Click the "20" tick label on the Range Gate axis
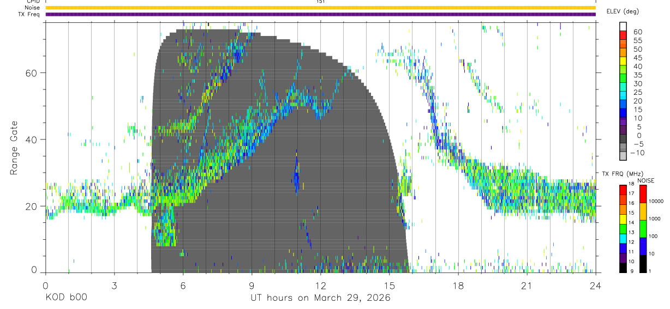The height and width of the screenshot is (309, 670). pyautogui.click(x=32, y=207)
